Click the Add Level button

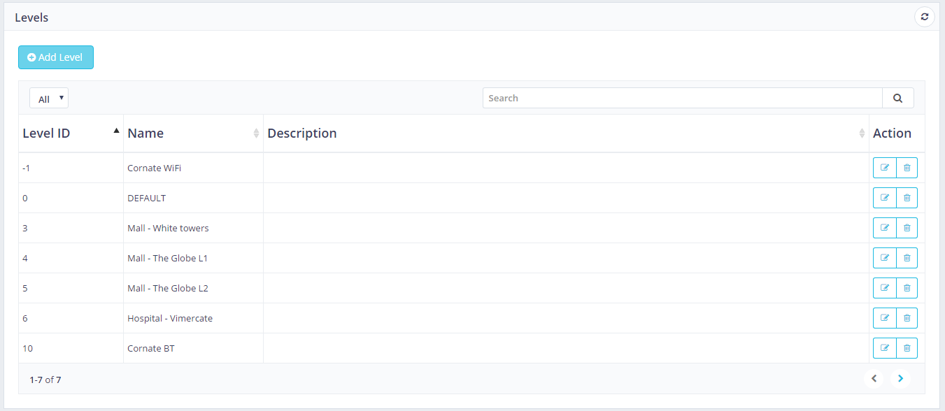56,57
